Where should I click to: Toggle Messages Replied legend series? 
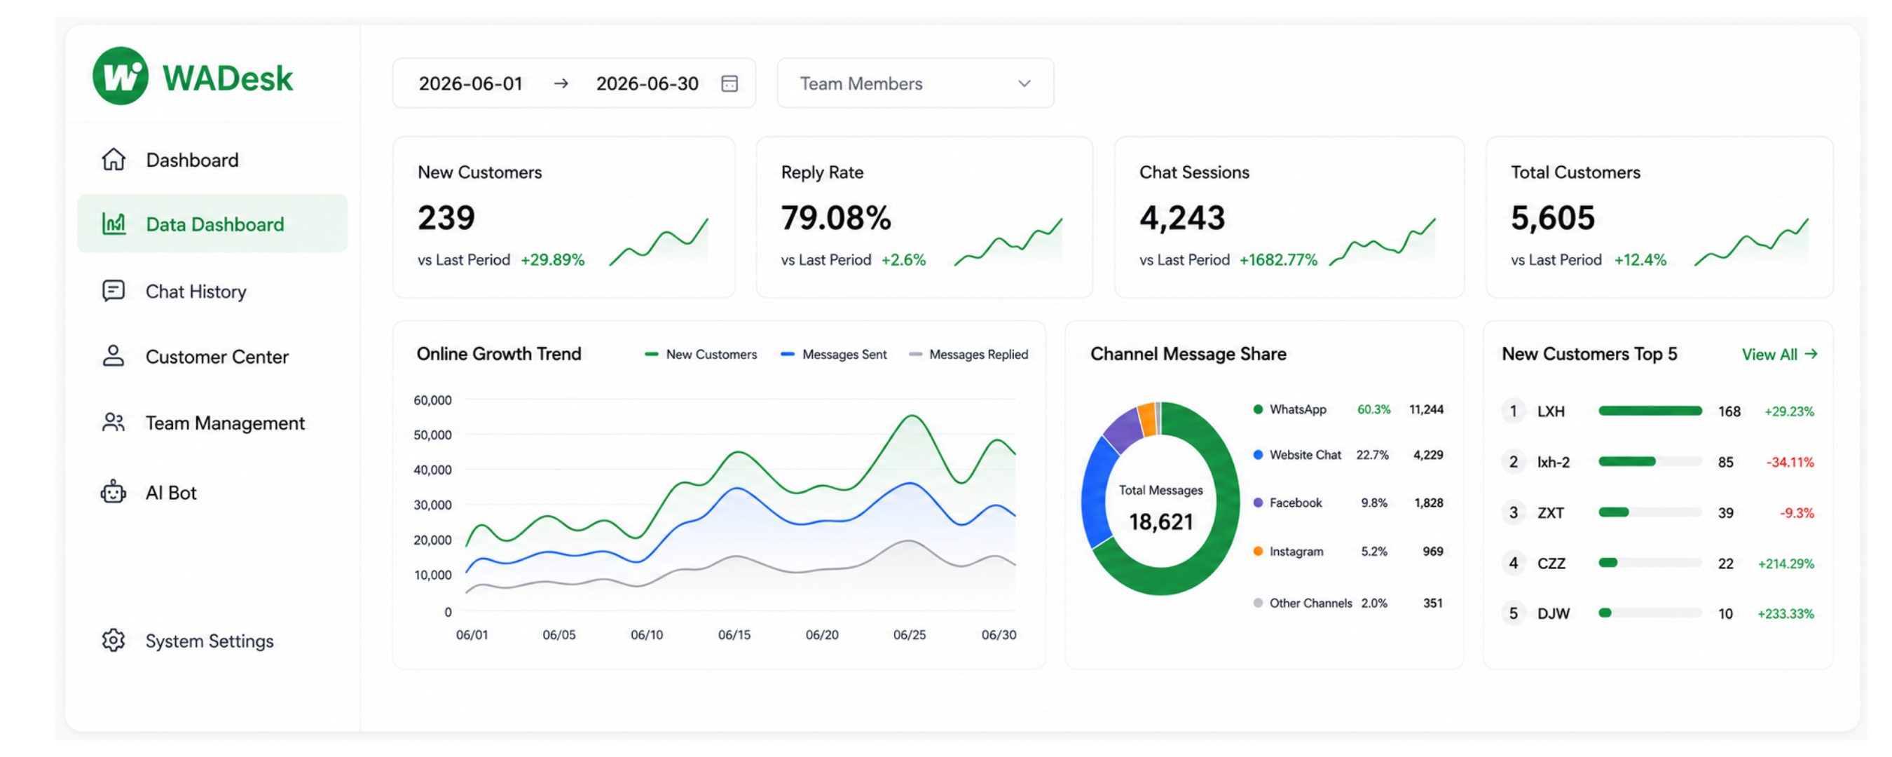[x=968, y=354]
